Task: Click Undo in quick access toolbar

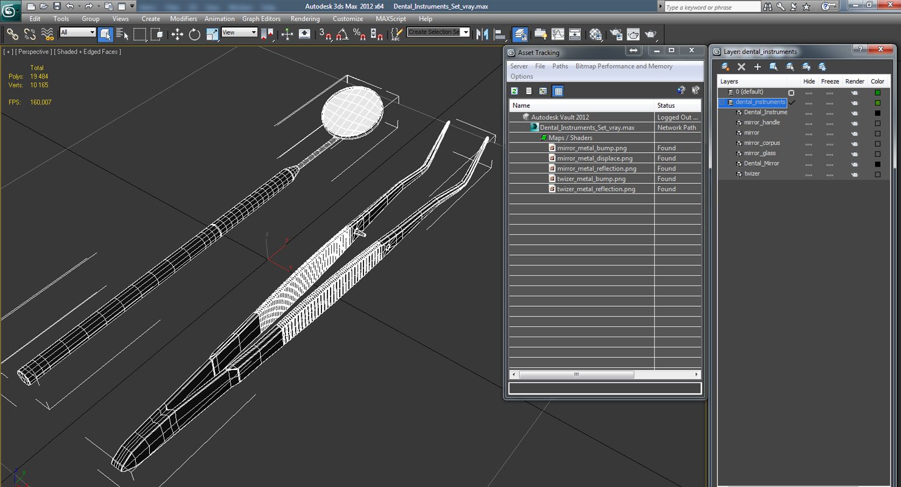Action: [69, 6]
